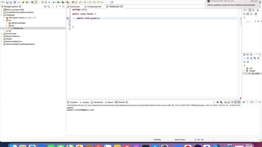The width and height of the screenshot is (262, 147).
Task: Click the 'public void property' code line
Action: point(88,18)
